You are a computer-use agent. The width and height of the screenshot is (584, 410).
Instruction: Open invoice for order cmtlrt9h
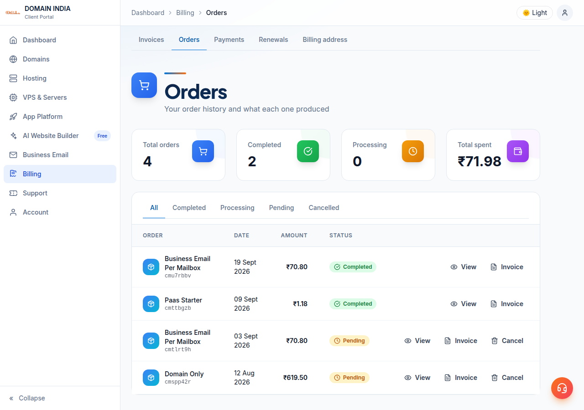(x=460, y=341)
